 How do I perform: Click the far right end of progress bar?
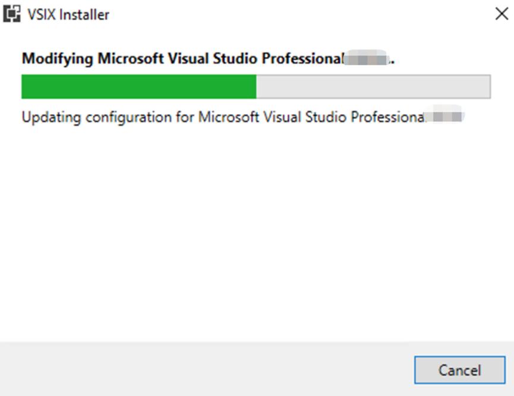(488, 87)
